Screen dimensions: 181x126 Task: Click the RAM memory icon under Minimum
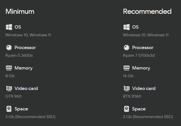click(9, 68)
